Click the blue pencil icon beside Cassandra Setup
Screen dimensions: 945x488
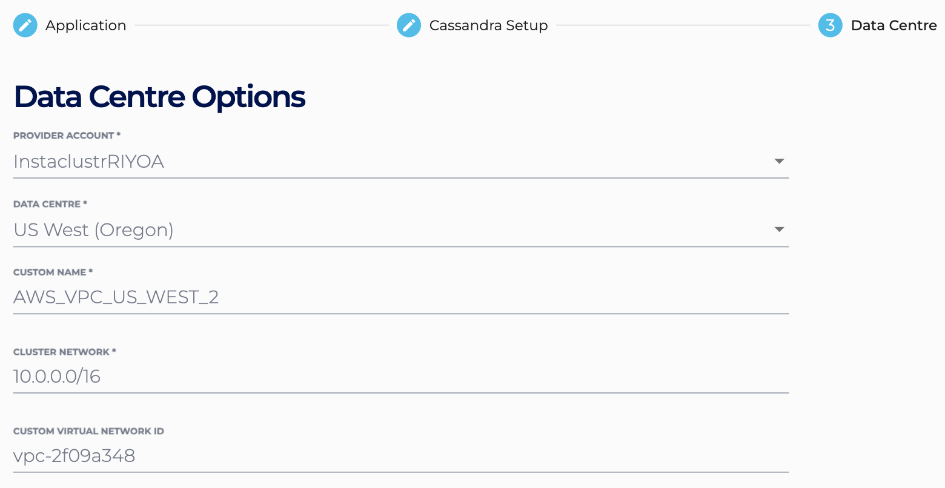[x=408, y=25]
